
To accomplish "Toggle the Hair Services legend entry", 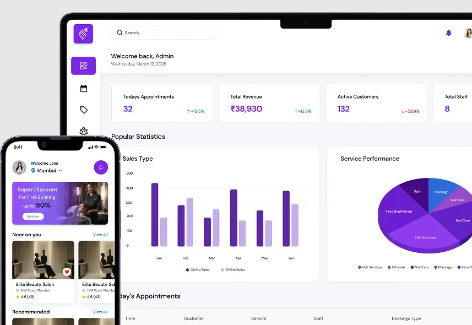I will pos(370,267).
